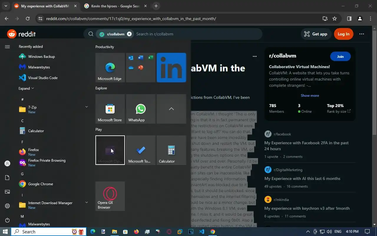
Task: Open the Rank by size link
Action: coord(339,112)
